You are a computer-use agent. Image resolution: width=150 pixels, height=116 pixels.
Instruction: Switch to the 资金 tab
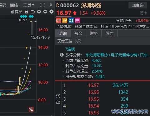tap(78, 33)
